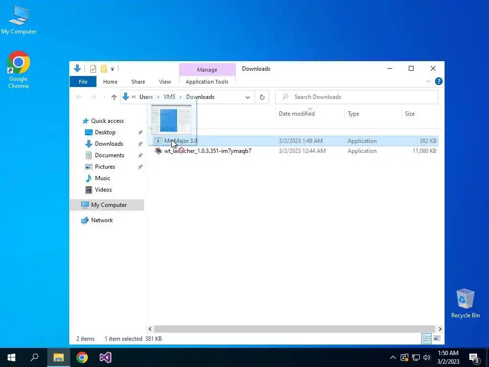Image resolution: width=489 pixels, height=367 pixels.
Task: Open the taskbar clock showing 1:50 AM
Action: pyautogui.click(x=448, y=357)
